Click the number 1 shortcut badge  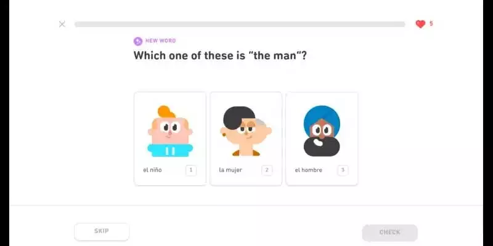click(x=191, y=170)
